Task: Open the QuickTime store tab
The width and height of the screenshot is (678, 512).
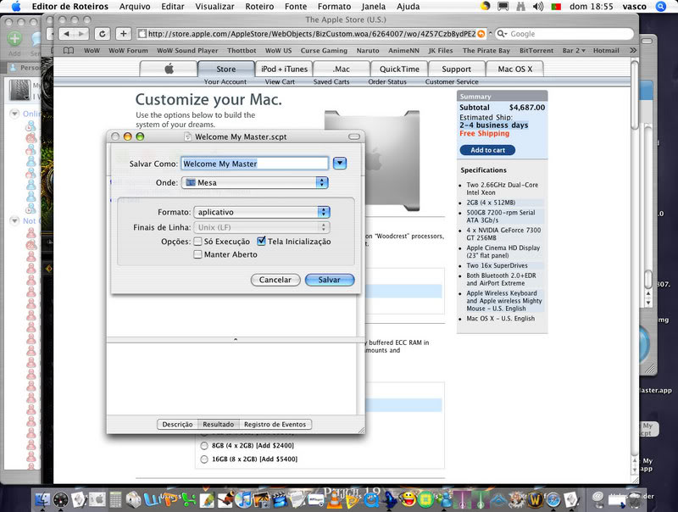Action: [399, 69]
